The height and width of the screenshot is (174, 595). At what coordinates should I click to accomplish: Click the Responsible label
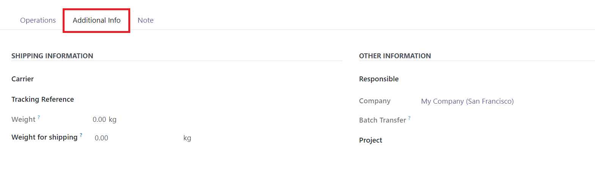pyautogui.click(x=379, y=79)
